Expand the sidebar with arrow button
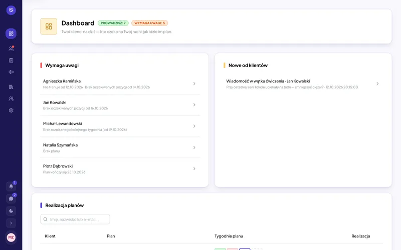401x250 pixels. [11, 223]
